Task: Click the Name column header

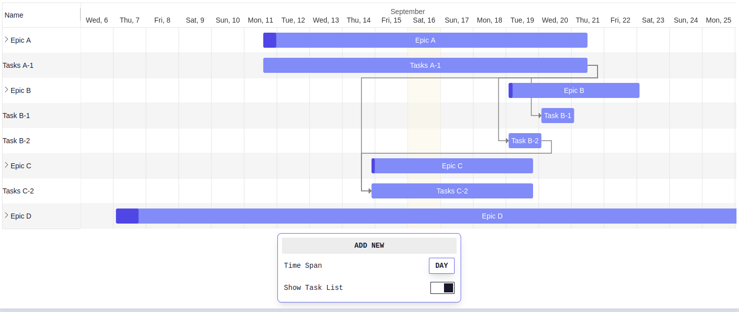Action: point(14,15)
